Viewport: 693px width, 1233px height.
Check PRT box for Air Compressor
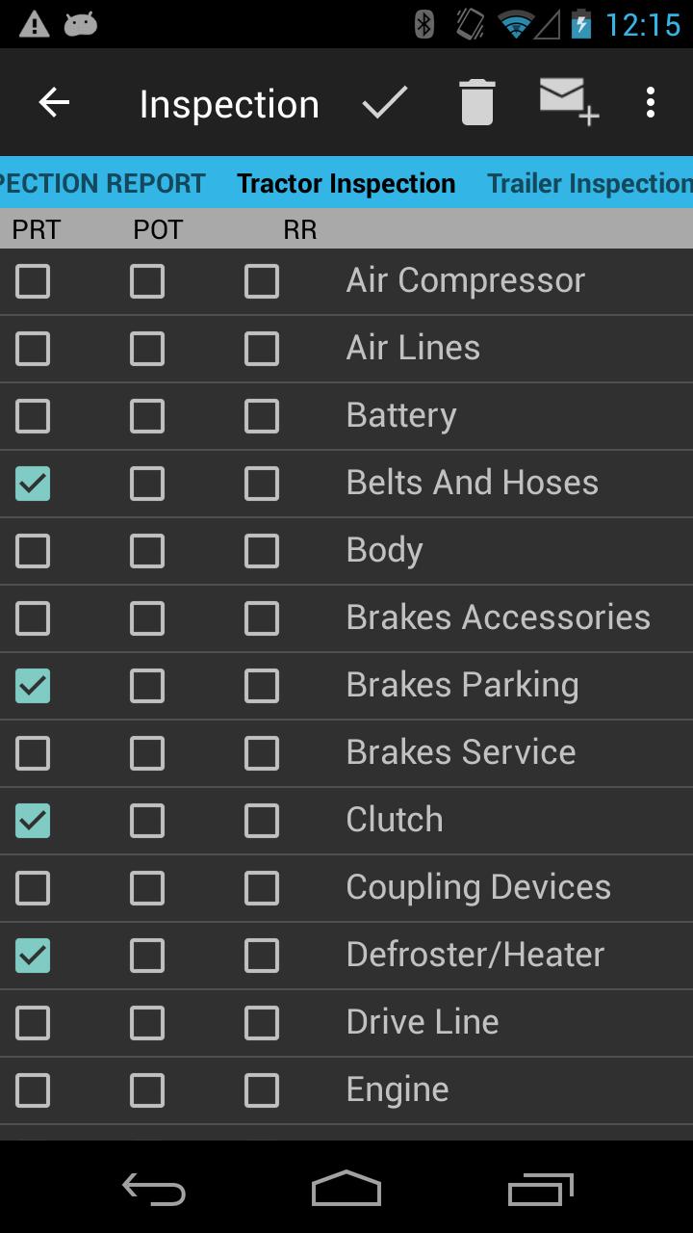tap(33, 281)
